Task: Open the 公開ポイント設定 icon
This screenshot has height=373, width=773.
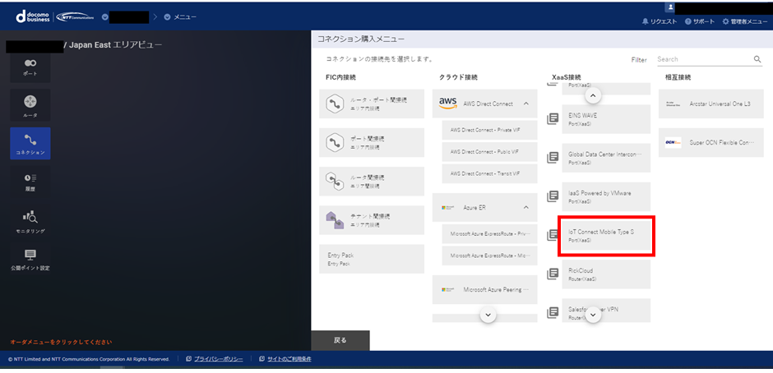Action: [30, 259]
